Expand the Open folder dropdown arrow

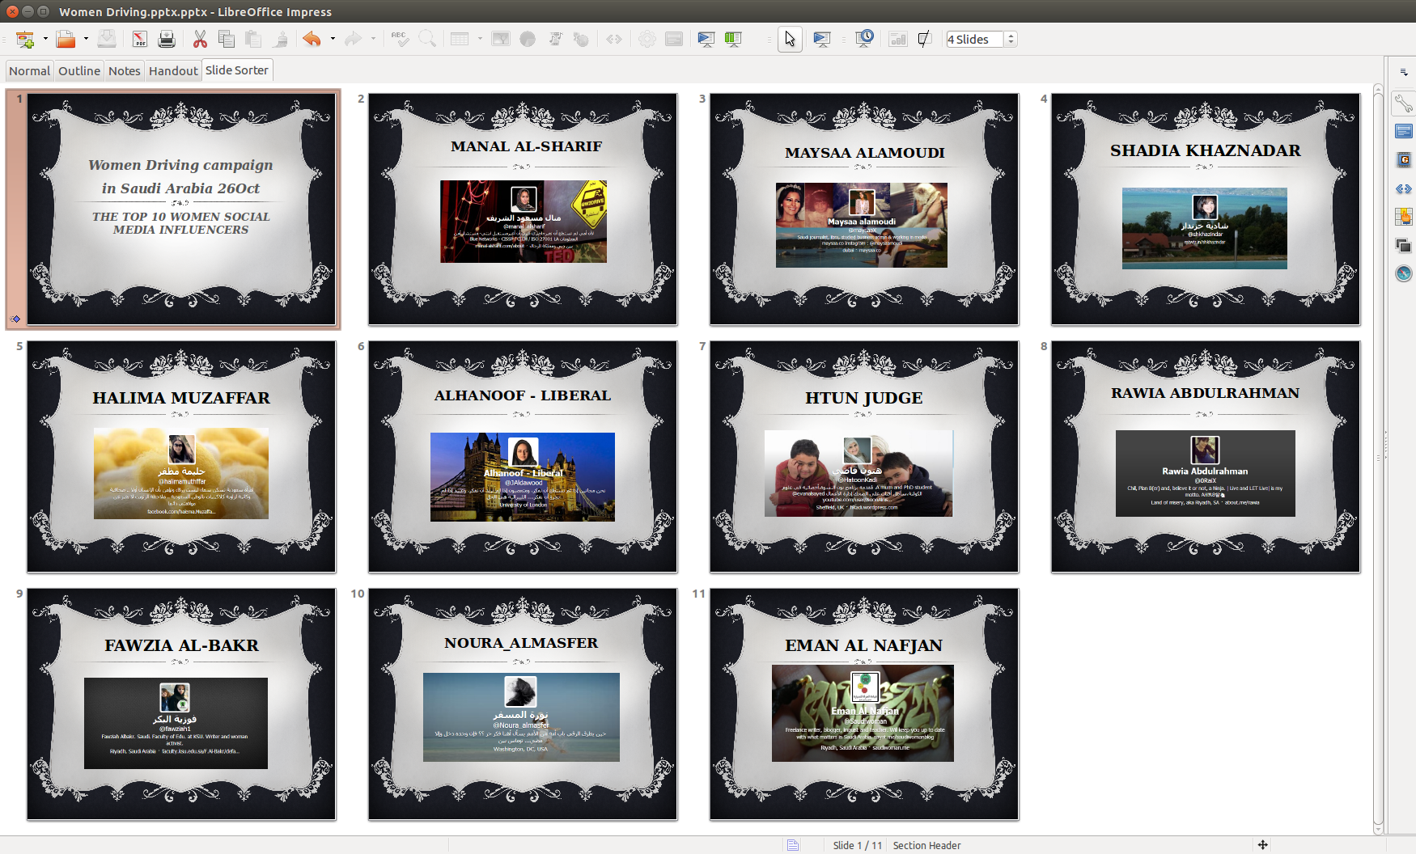tap(86, 39)
